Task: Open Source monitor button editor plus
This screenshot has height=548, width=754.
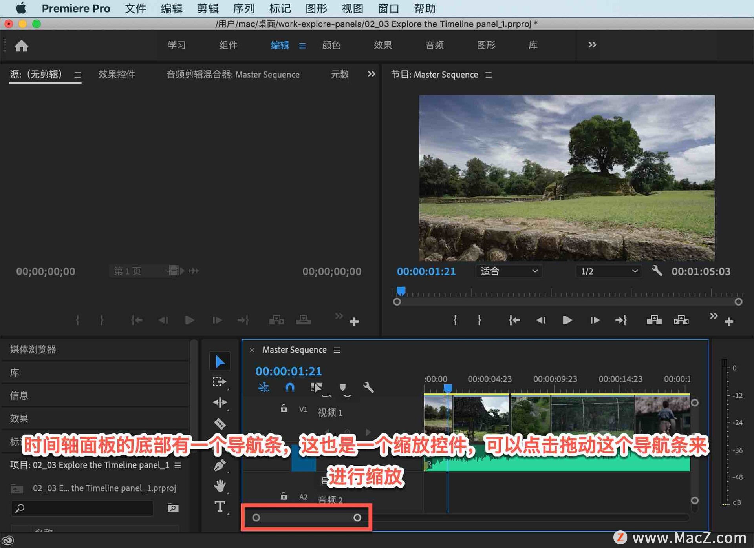Action: coord(354,322)
